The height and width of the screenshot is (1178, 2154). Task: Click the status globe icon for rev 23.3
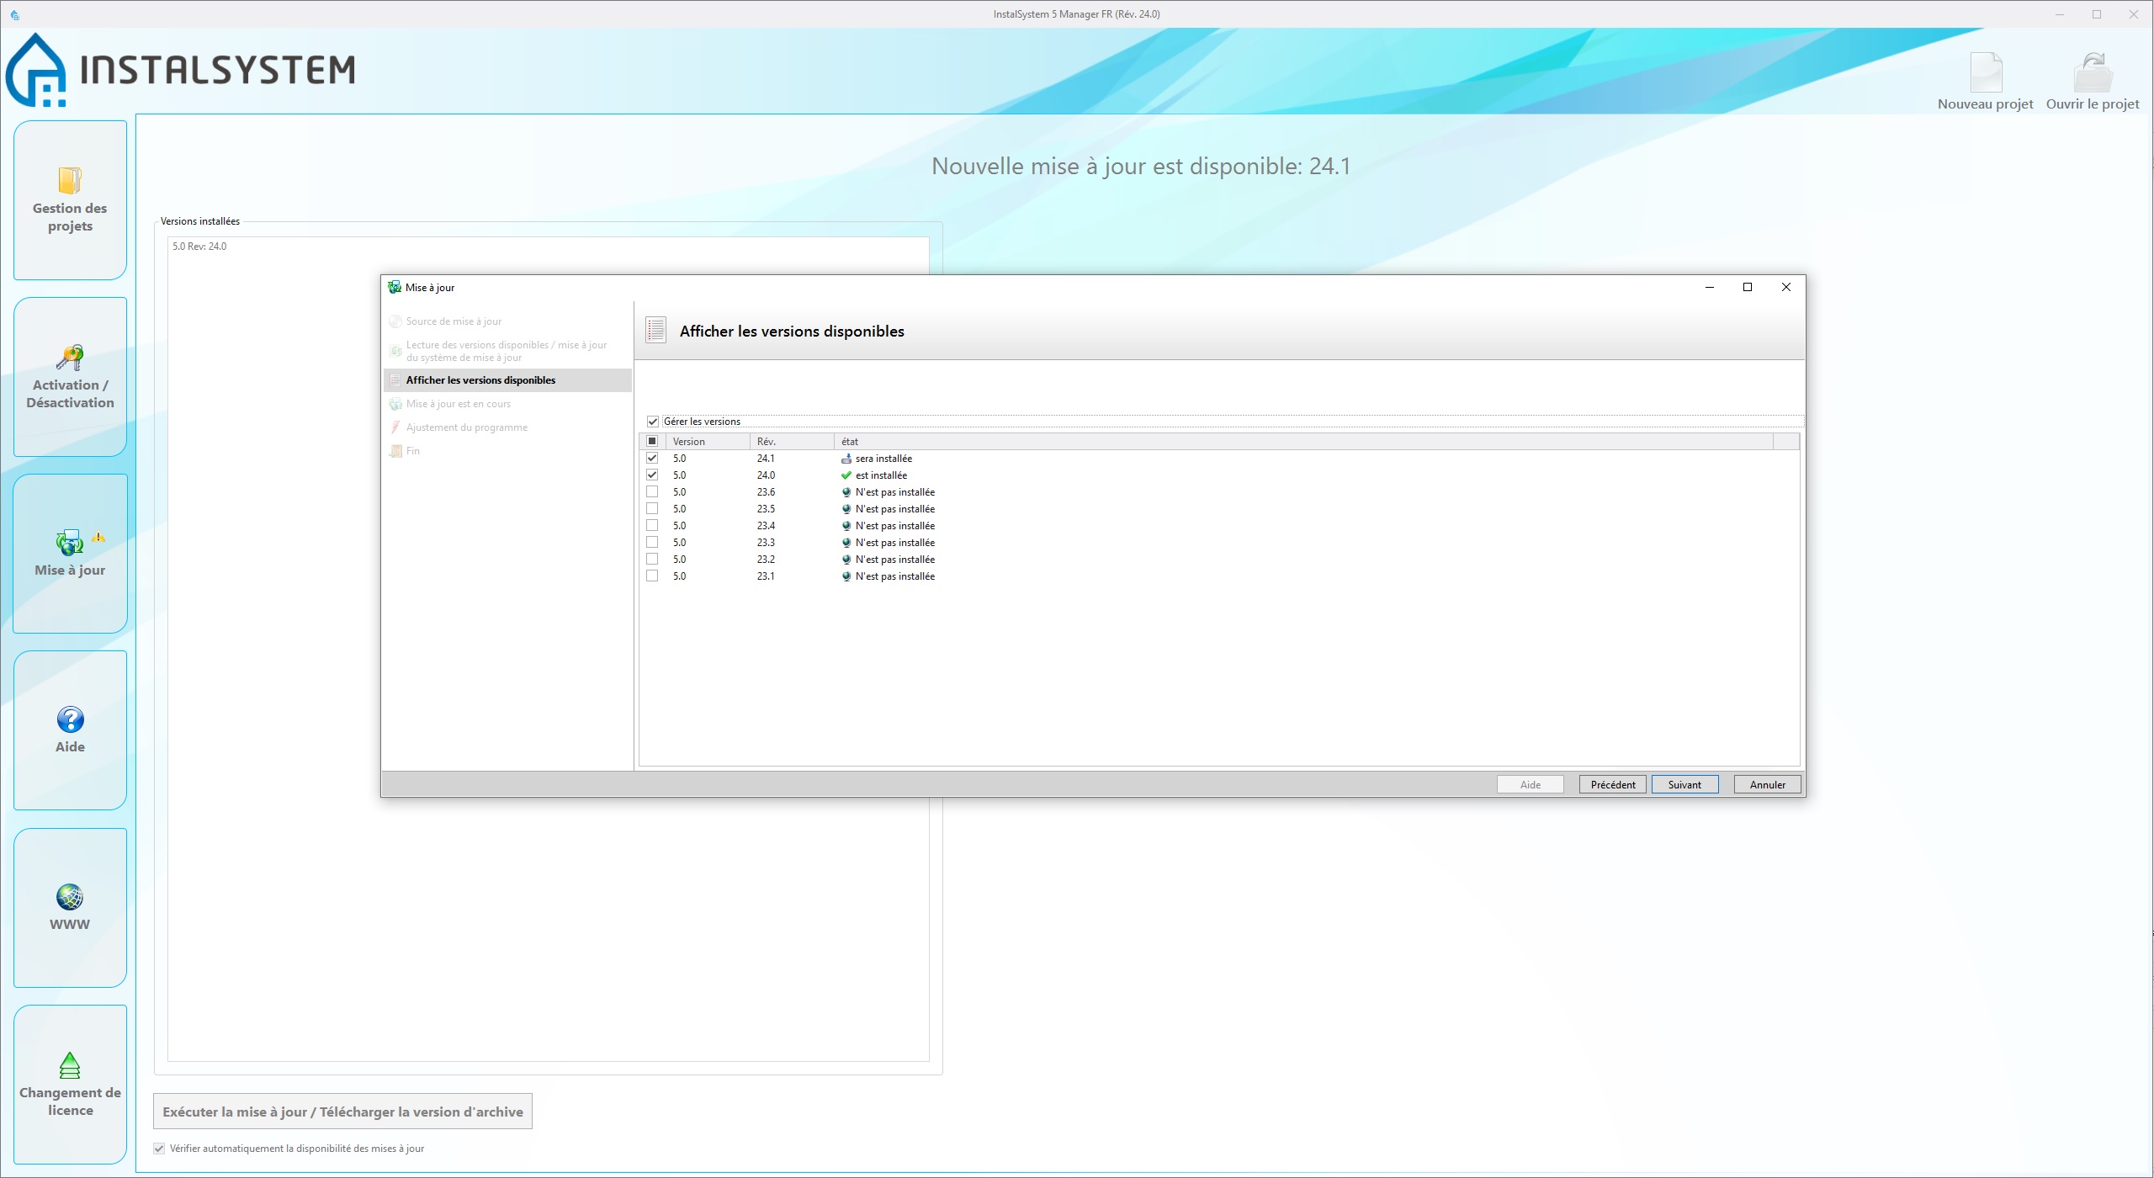[x=846, y=543]
